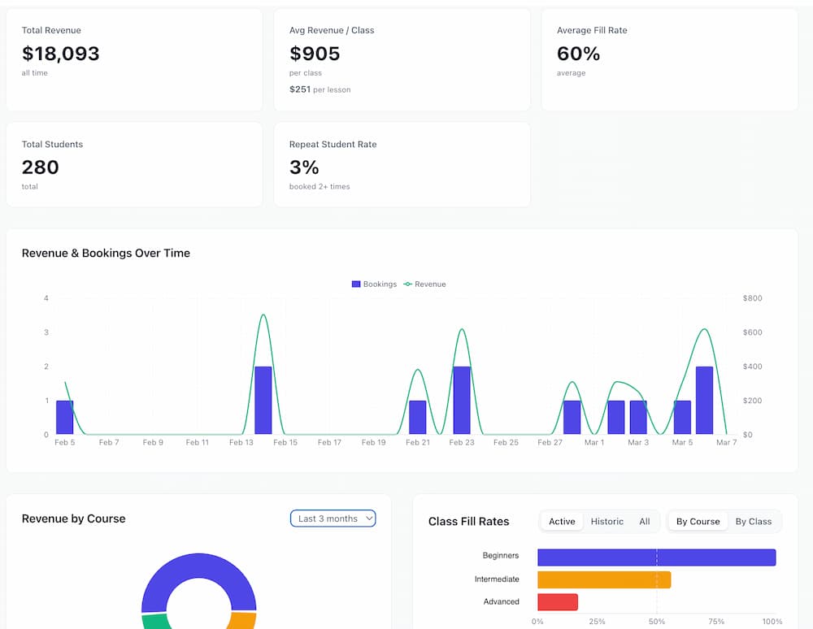Expand the time range selector on Revenue by Course
This screenshot has width=813, height=629.
pos(333,518)
